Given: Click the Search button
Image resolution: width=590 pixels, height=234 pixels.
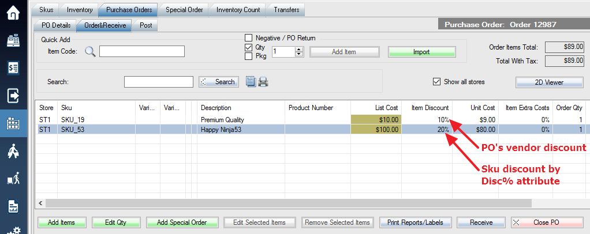Looking at the screenshot, I should (x=219, y=81).
